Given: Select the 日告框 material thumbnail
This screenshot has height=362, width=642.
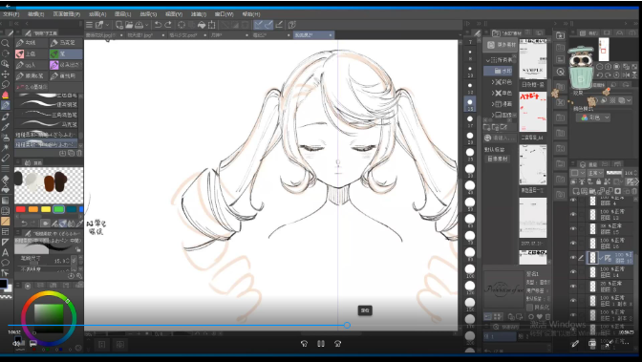Looking at the screenshot, I should coord(533,59).
